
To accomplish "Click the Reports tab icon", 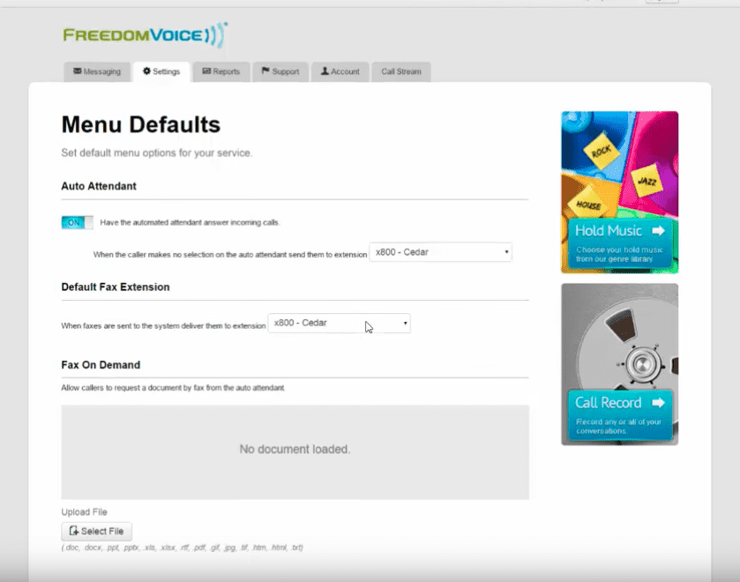I will coord(206,71).
